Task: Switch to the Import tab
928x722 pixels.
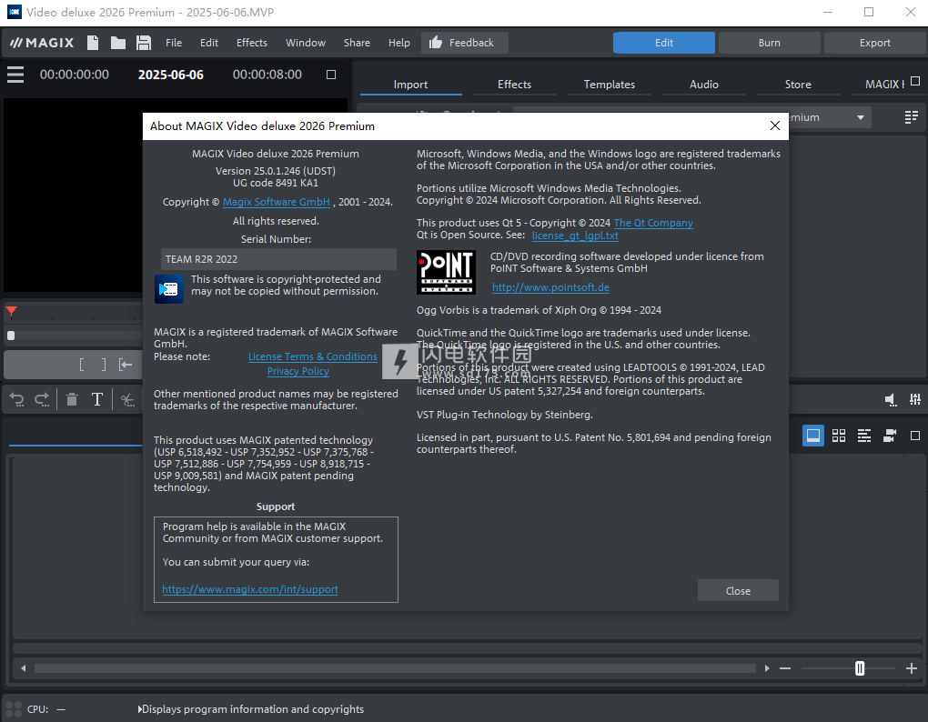Action: click(x=410, y=84)
